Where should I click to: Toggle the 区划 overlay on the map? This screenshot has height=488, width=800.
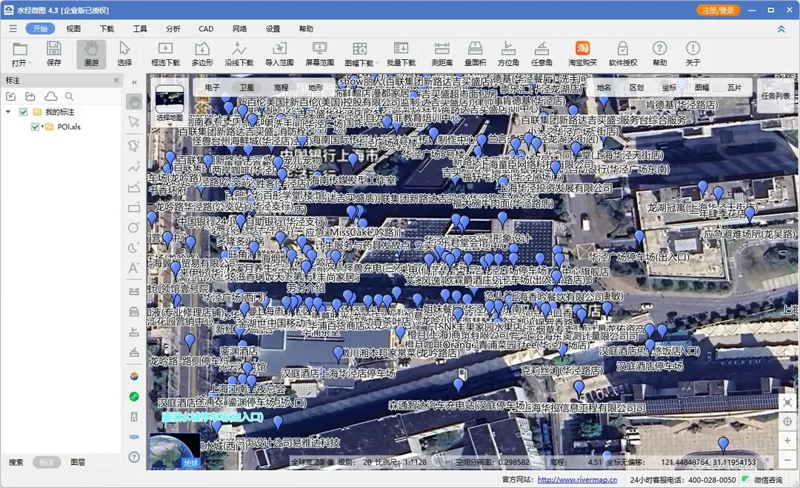(636, 87)
